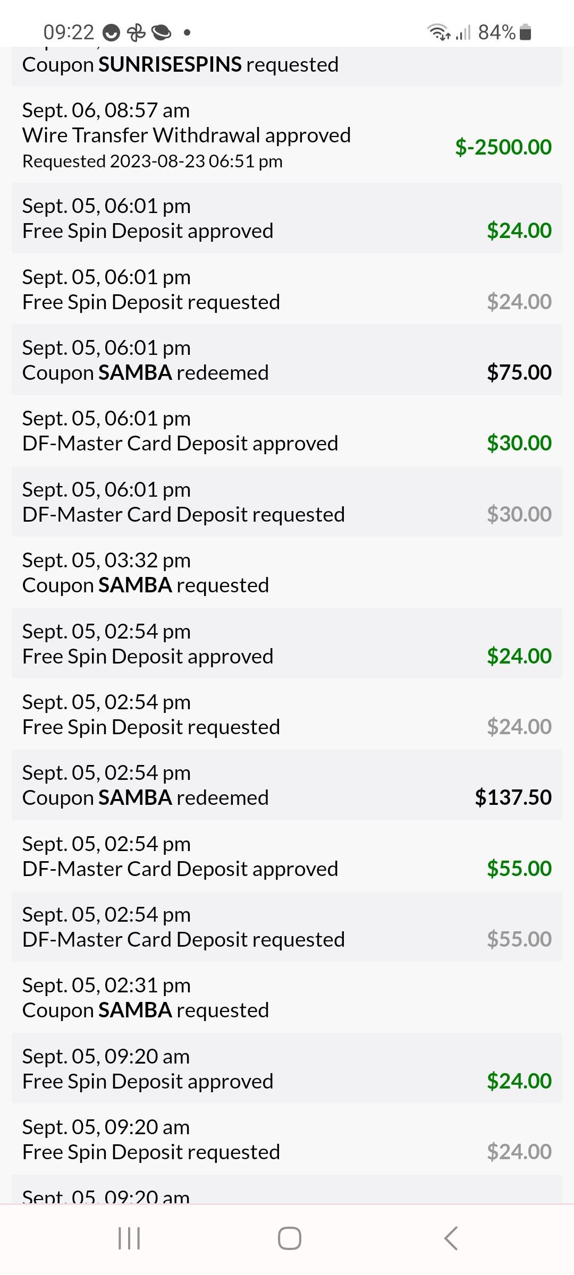574x1275 pixels.
Task: Tap the $137.50 SAMBA coupon amount
Action: click(513, 797)
